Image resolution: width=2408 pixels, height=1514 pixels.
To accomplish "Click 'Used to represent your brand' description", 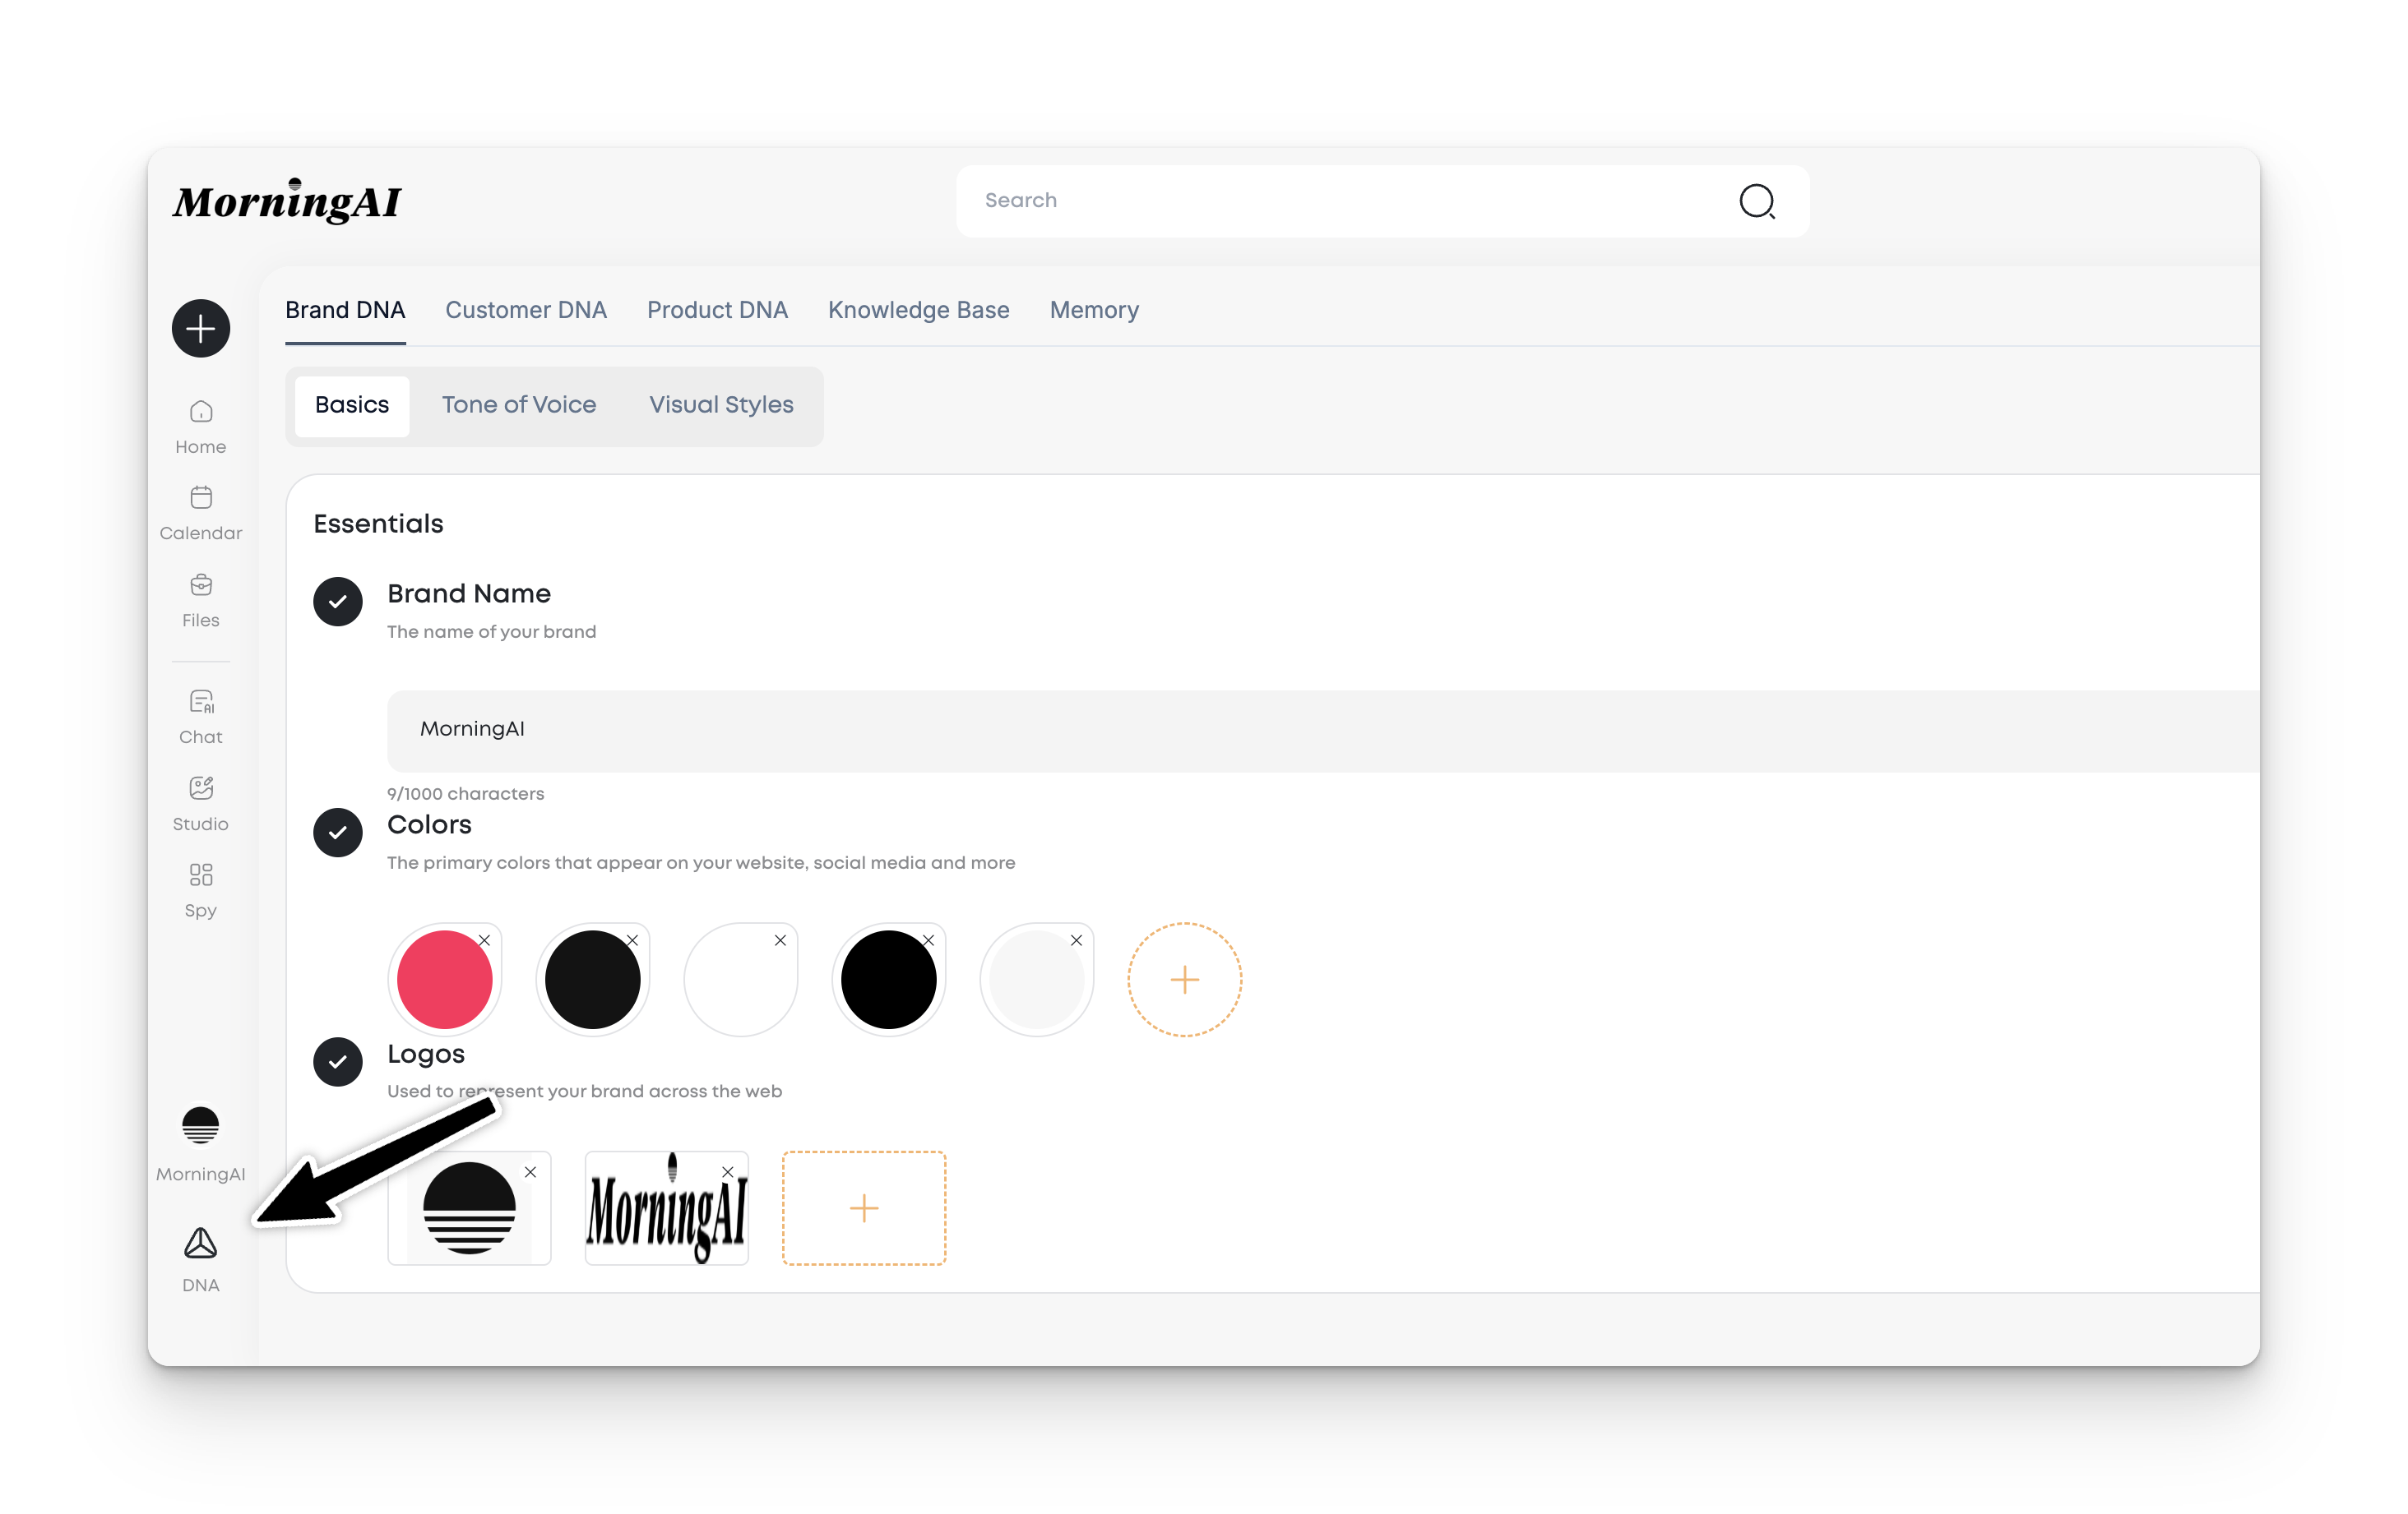I will point(584,1092).
